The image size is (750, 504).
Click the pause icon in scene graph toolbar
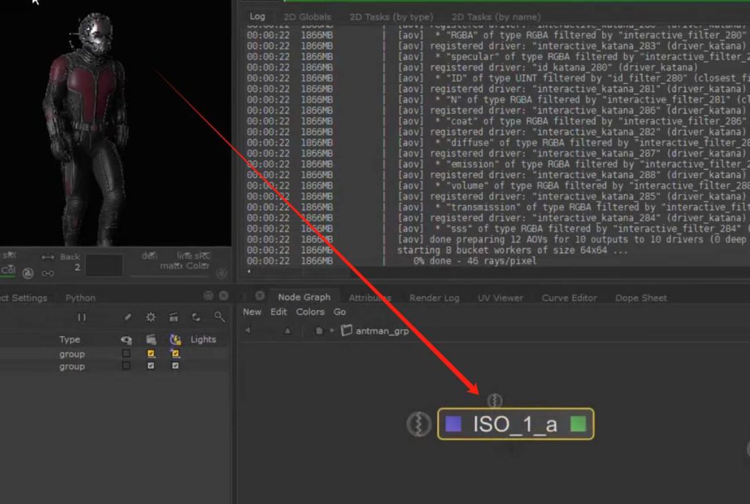[x=82, y=317]
